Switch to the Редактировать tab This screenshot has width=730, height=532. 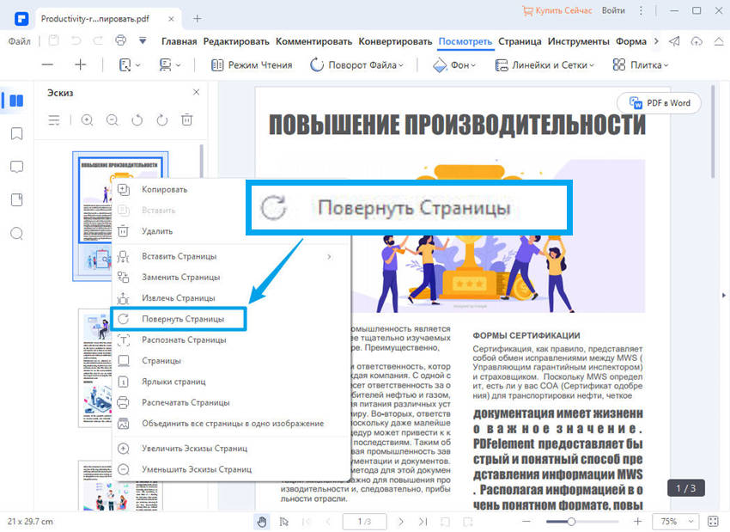click(x=236, y=41)
